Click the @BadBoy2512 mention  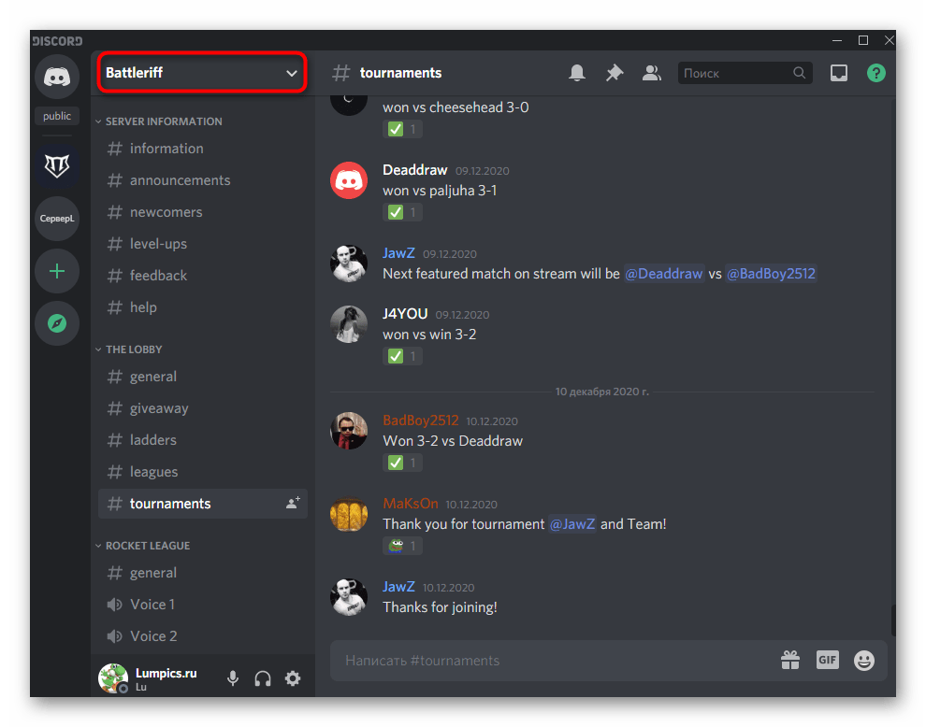pos(771,274)
